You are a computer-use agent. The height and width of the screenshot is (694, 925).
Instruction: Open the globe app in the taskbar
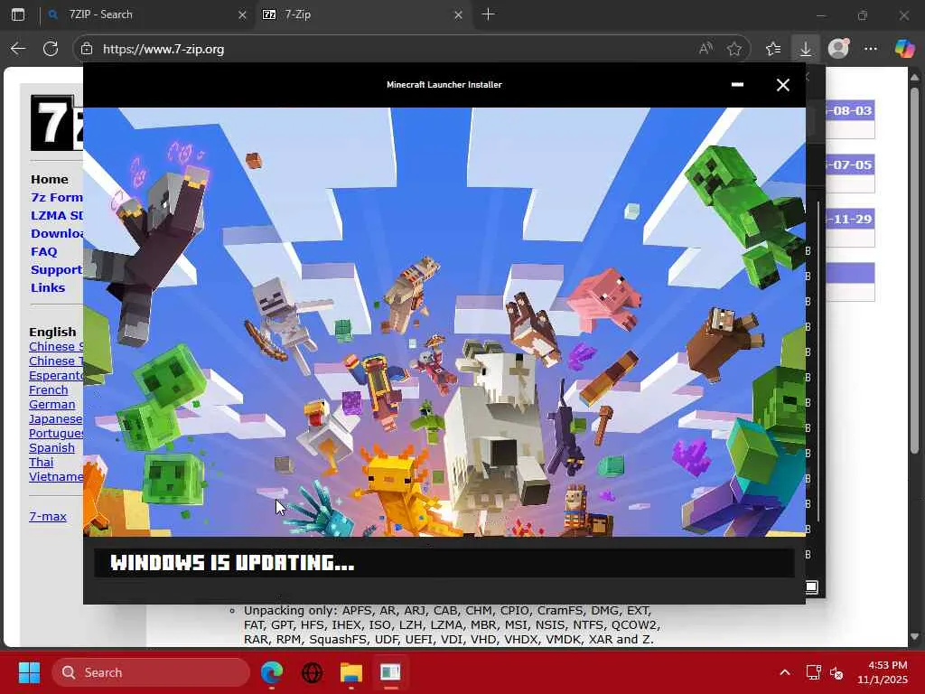[x=312, y=672]
